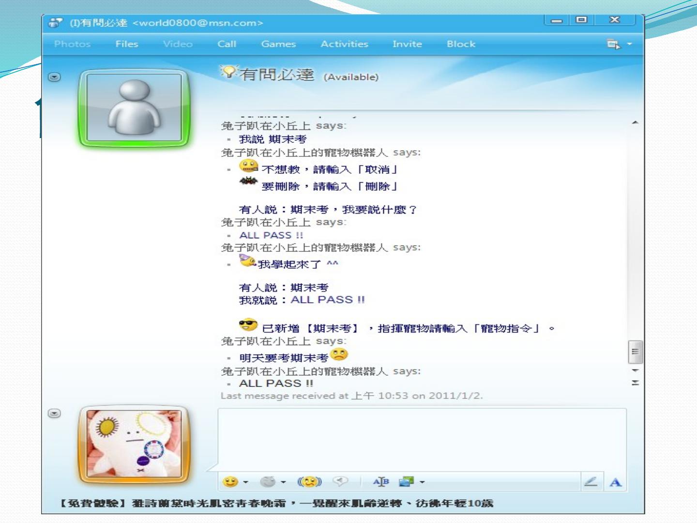The height and width of the screenshot is (523, 697).
Task: Click the party-hat emoticon before 我學起來了
Action: pos(248,261)
